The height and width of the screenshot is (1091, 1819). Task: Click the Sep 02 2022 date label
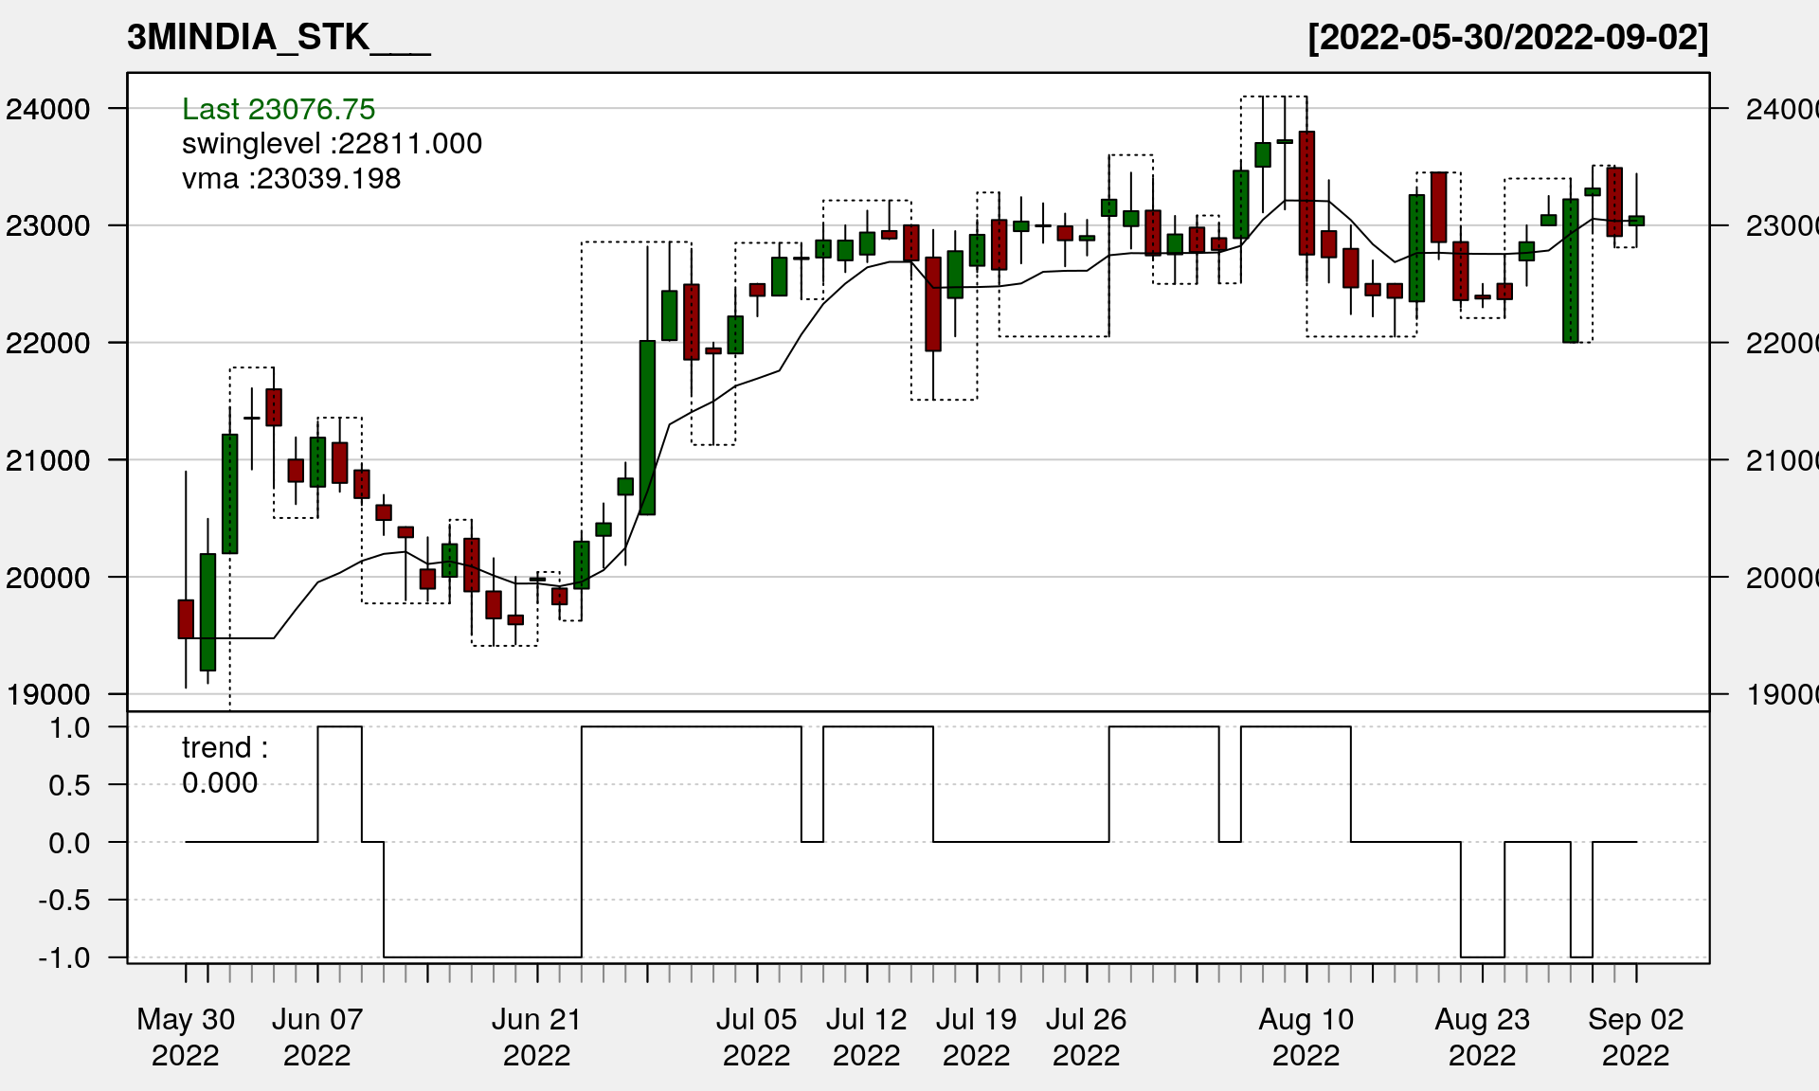[x=1635, y=1036]
